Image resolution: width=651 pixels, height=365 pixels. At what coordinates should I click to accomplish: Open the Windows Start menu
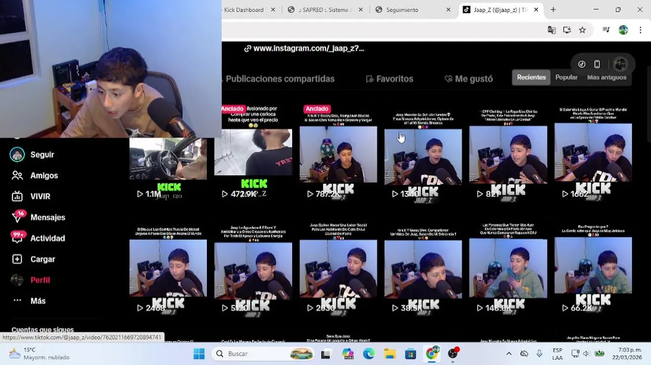point(199,354)
